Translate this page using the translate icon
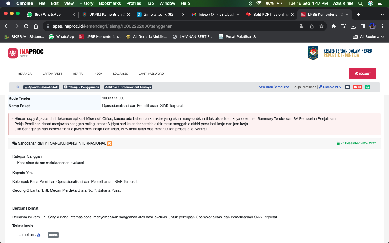The width and height of the screenshot is (389, 243). pos(302,26)
